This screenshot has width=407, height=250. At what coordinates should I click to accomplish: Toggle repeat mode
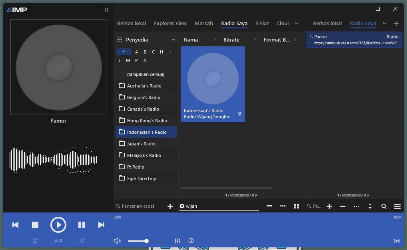click(35, 241)
